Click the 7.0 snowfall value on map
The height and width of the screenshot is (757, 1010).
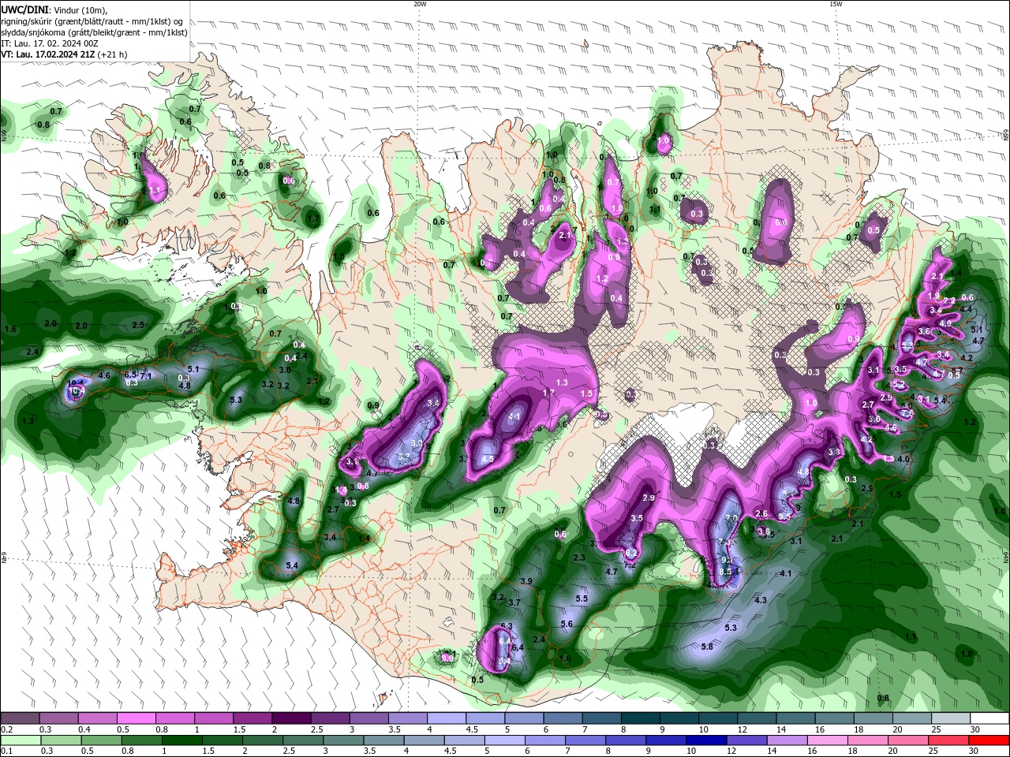[731, 518]
